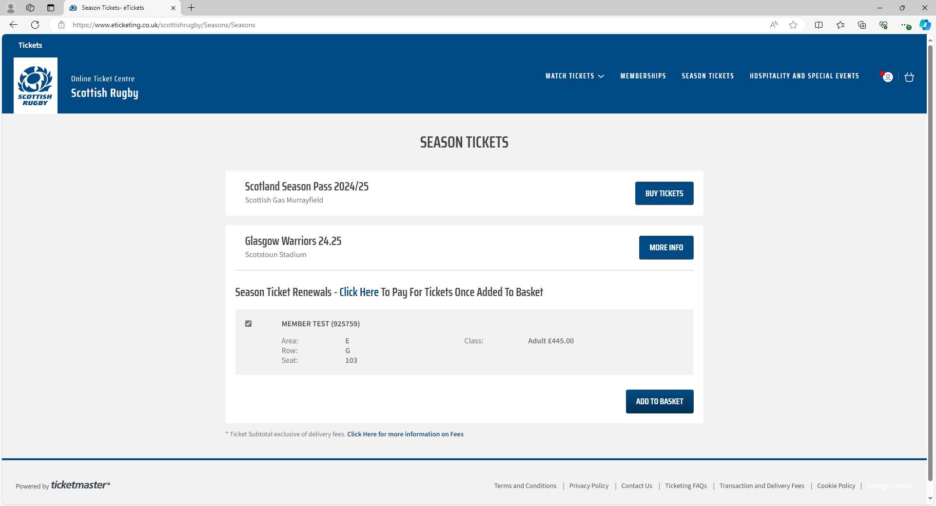Open Season Tickets menu item

click(x=708, y=76)
